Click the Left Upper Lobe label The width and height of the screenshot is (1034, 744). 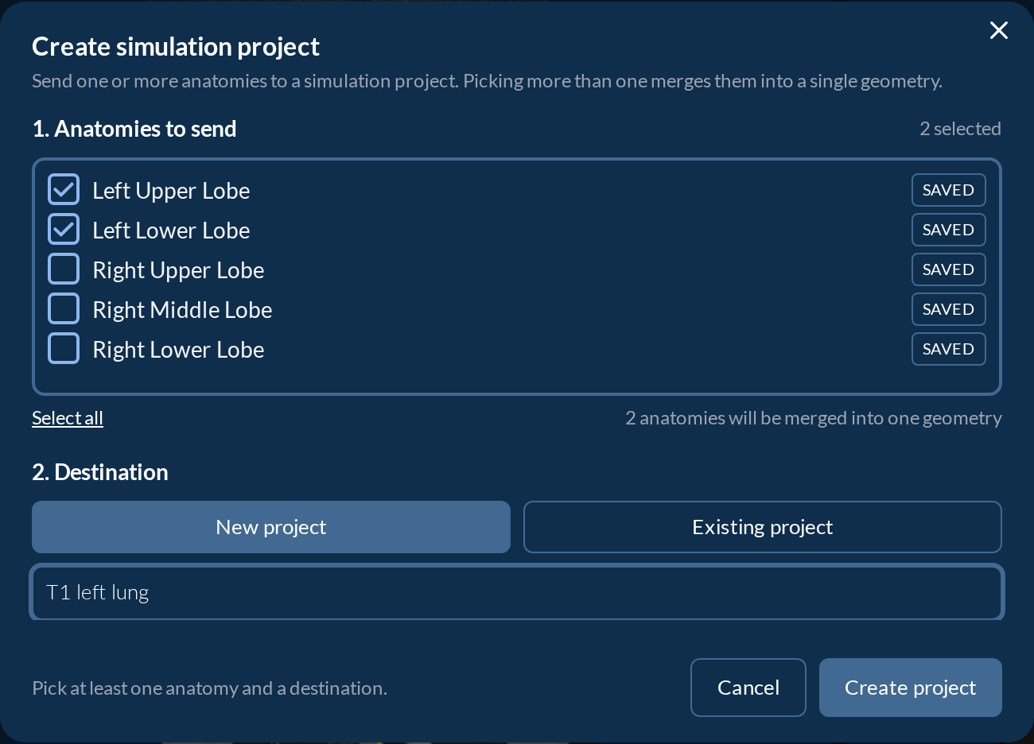point(171,191)
